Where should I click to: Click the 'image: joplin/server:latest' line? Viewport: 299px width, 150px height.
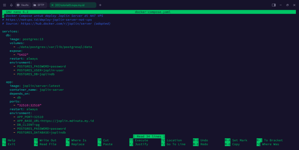click(x=35, y=86)
